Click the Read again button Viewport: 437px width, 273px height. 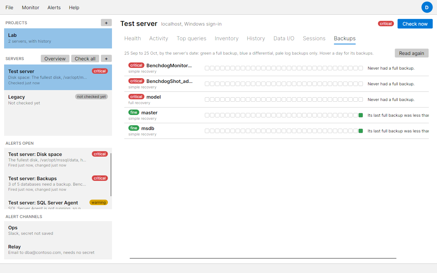click(x=412, y=53)
